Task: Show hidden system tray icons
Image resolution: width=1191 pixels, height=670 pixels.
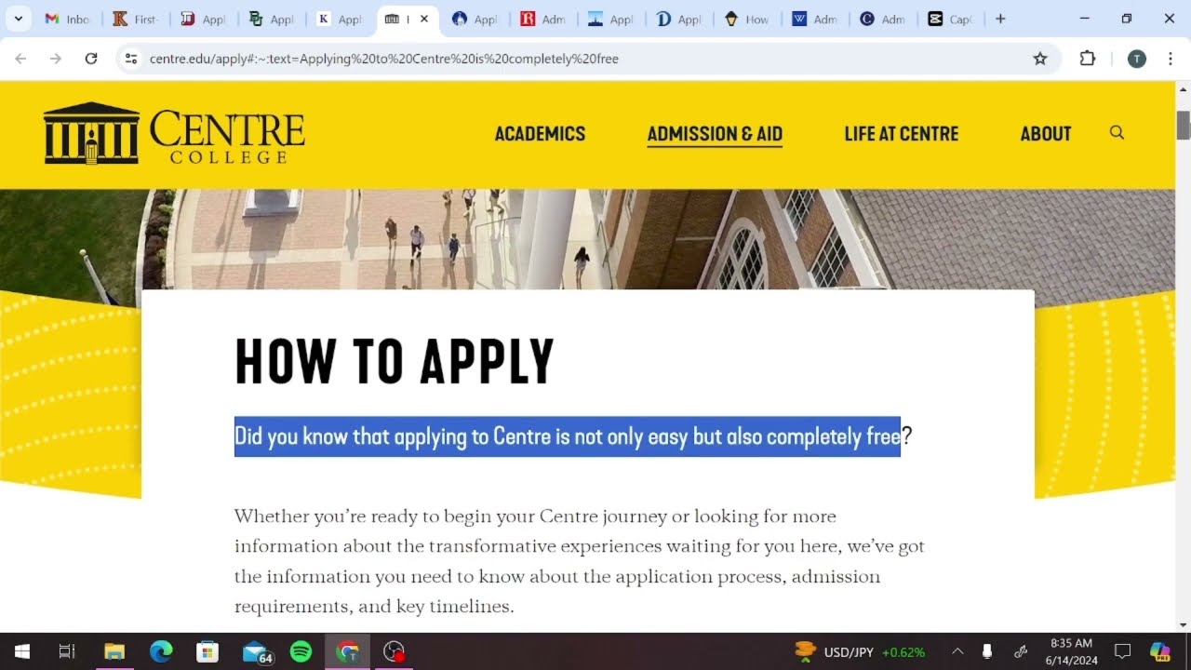Action: click(x=957, y=651)
